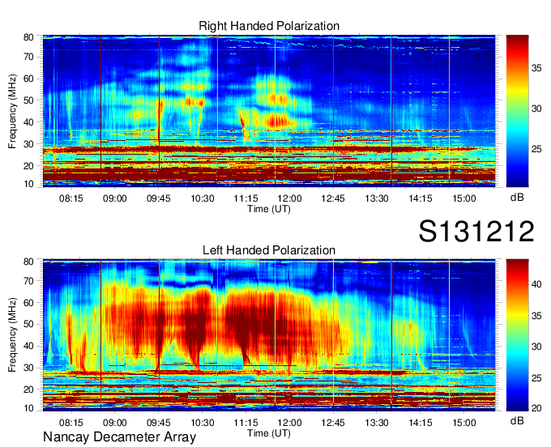Click 10:30 tick on right-handed plot time axis
Image resolution: width=551 pixels, height=447 pixels.
tap(202, 198)
